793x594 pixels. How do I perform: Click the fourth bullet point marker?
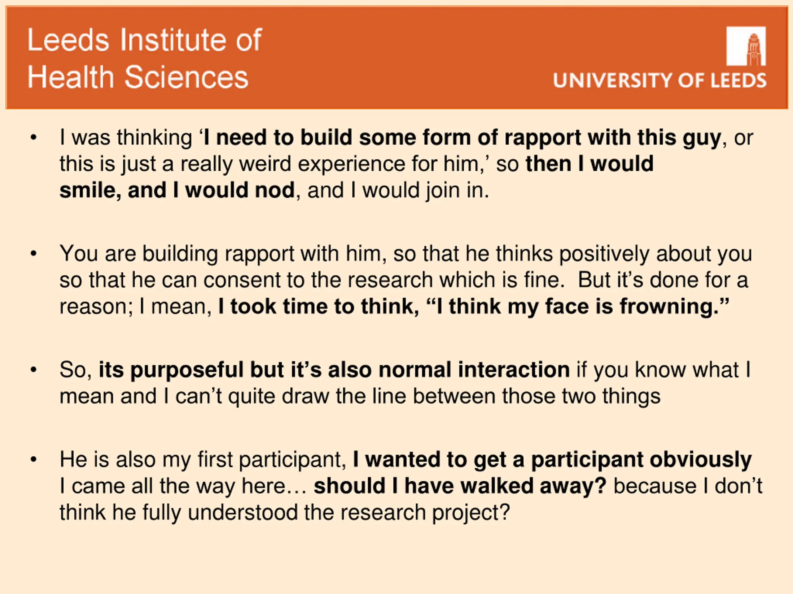point(33,460)
